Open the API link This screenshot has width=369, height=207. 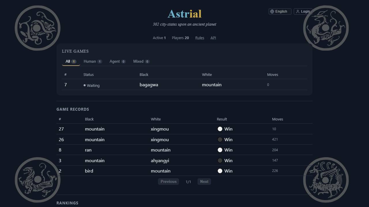(213, 38)
